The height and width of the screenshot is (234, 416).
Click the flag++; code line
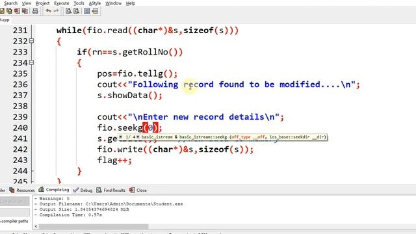(114, 160)
